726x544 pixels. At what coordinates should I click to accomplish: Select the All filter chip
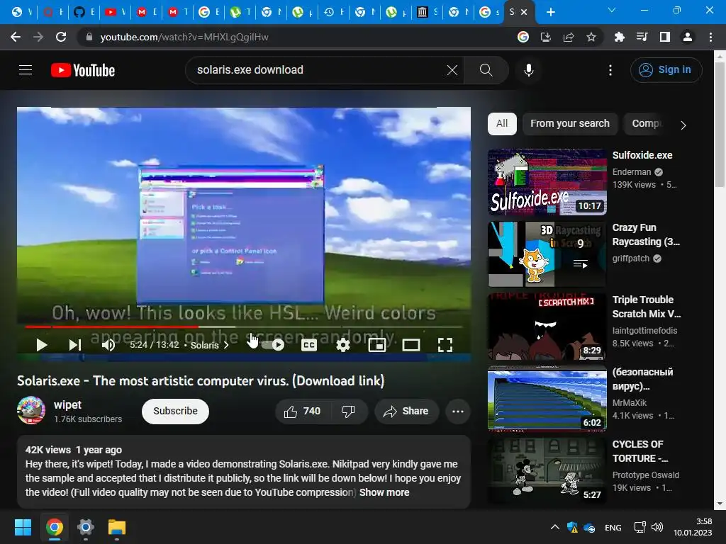[502, 123]
